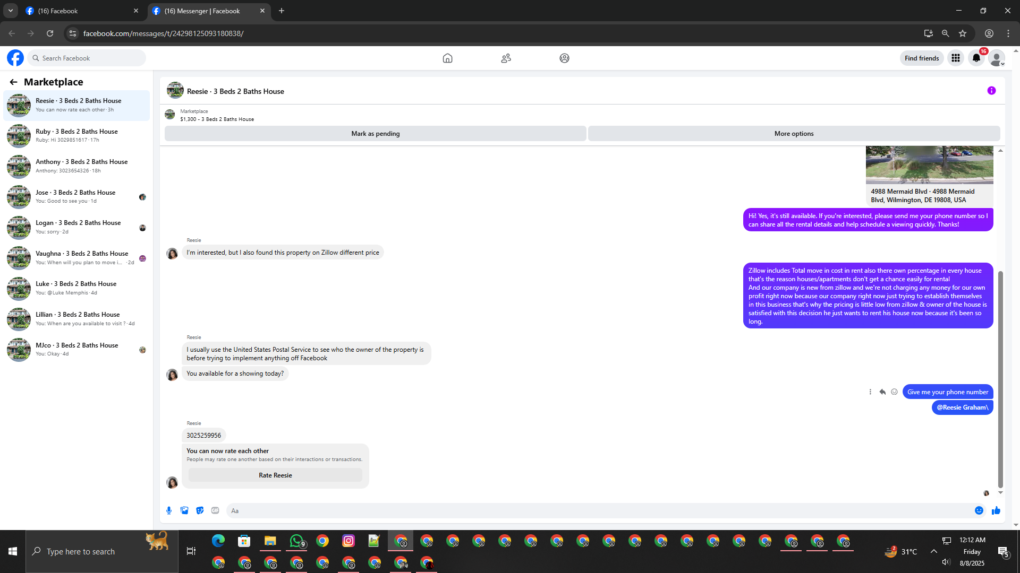
Task: Send a thumbs-up like
Action: 996,510
